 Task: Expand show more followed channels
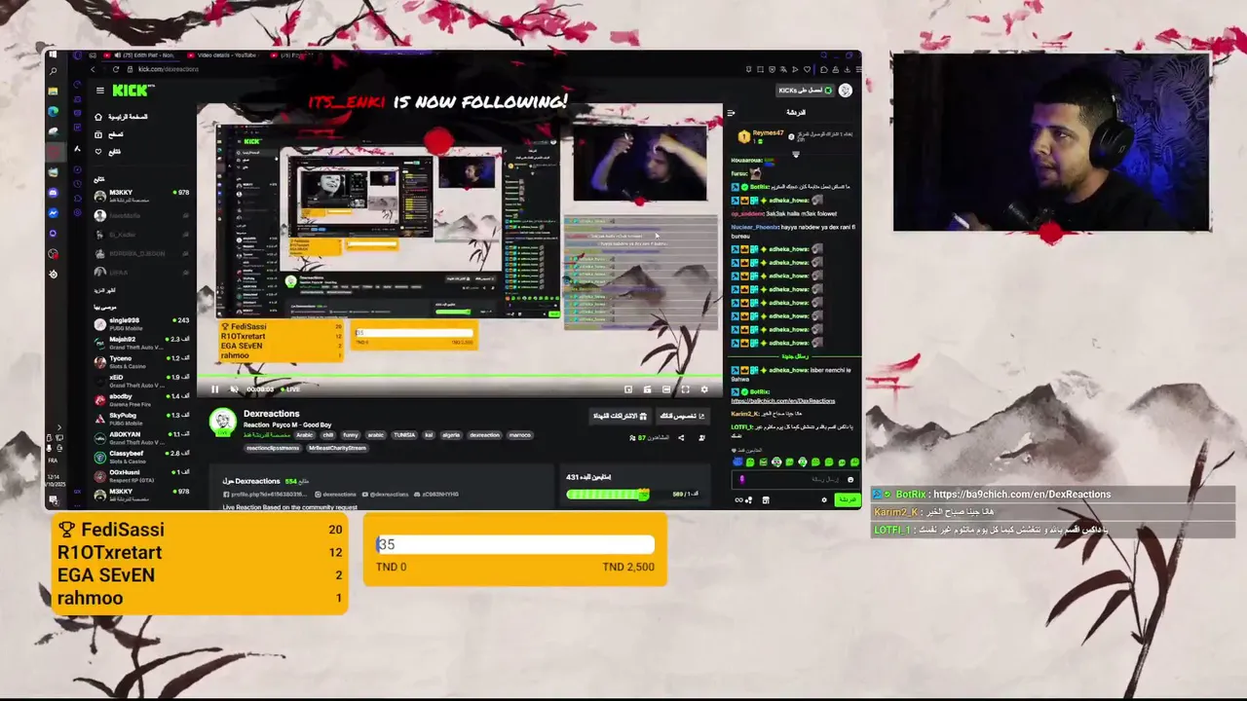point(105,290)
